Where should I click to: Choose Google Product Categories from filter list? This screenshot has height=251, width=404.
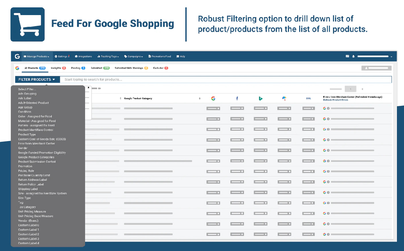36,157
